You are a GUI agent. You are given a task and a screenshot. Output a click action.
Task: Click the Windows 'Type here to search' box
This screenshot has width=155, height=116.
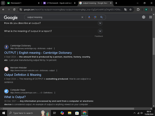pyautogui.click(x=29, y=113)
